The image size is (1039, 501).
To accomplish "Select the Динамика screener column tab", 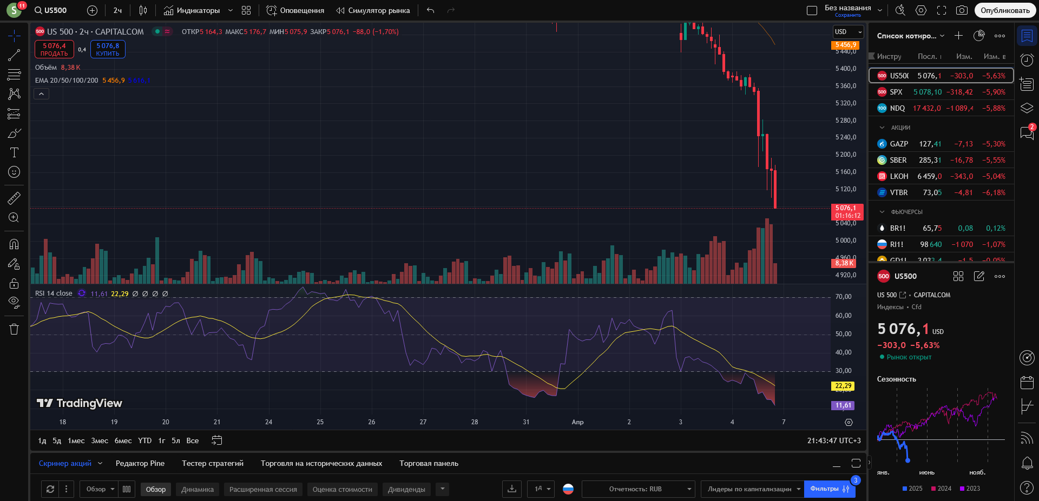I will [198, 489].
